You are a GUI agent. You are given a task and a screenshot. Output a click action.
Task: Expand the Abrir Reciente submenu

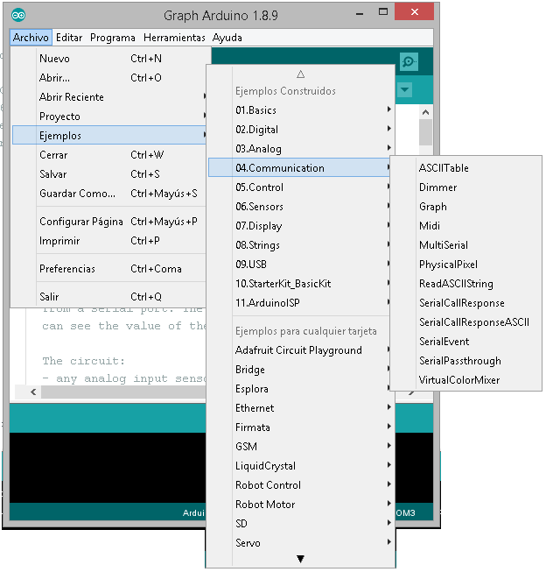click(109, 97)
